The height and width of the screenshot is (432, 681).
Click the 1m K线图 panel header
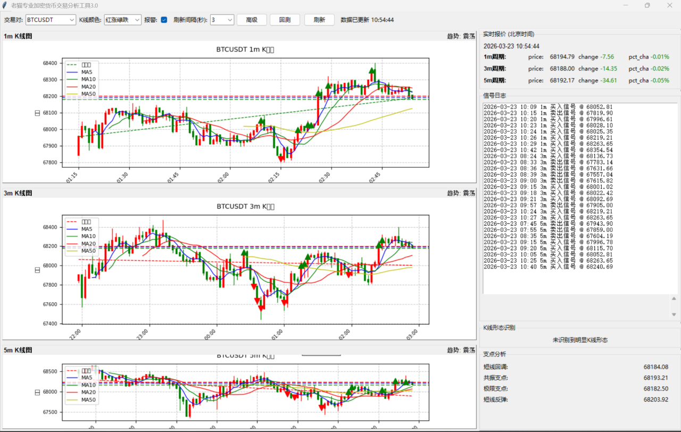pos(18,36)
